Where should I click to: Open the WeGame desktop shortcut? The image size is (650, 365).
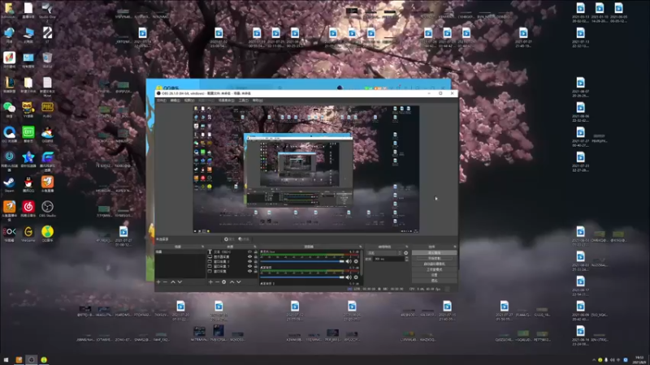(28, 234)
